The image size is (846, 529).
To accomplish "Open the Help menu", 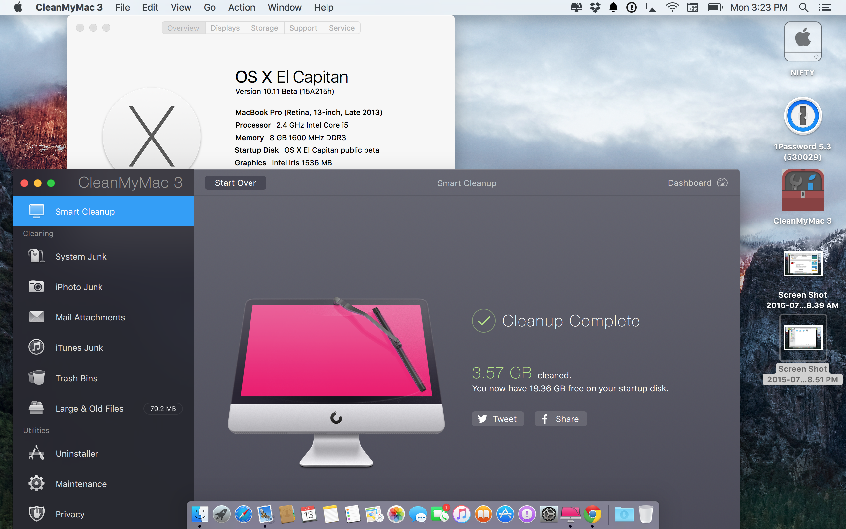I will click(324, 7).
